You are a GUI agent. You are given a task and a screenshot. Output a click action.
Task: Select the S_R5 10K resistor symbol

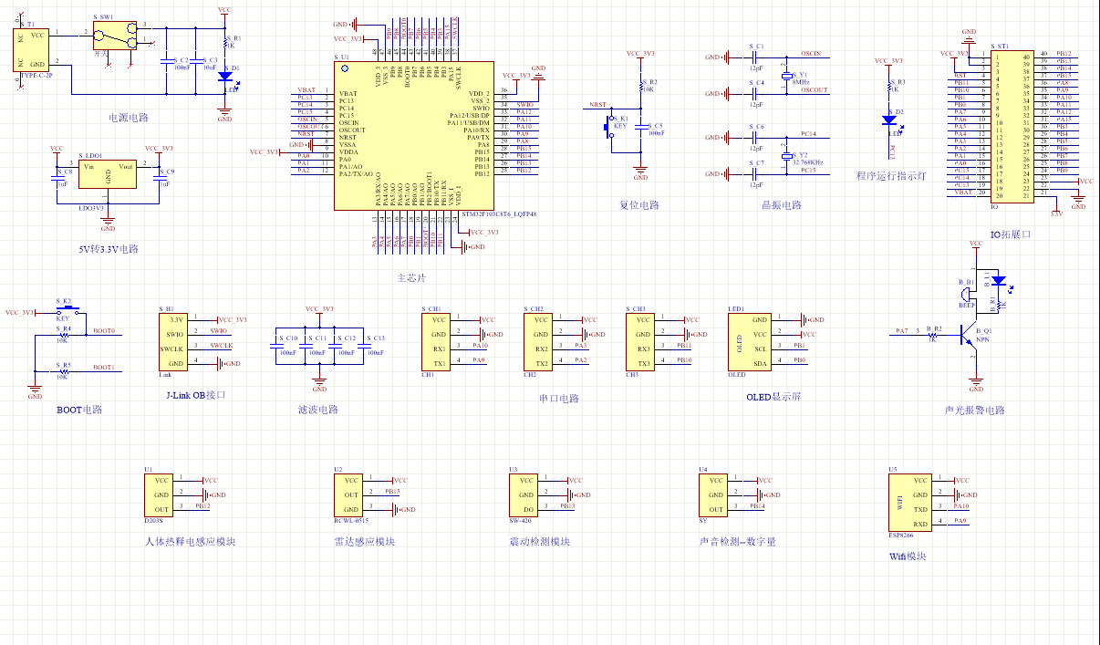click(63, 371)
